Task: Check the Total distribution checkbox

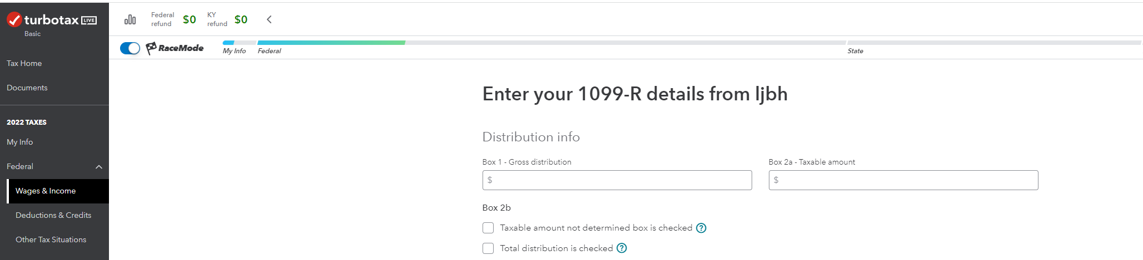Action: 488,248
